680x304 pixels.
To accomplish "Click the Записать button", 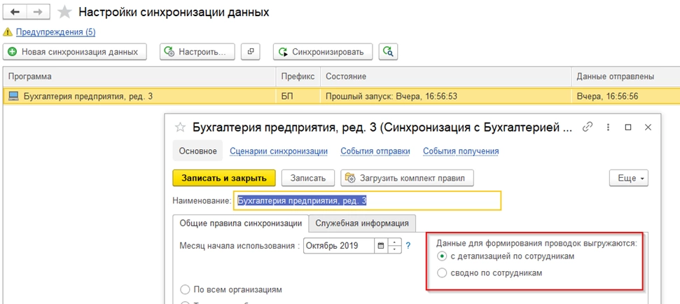I will click(x=308, y=178).
